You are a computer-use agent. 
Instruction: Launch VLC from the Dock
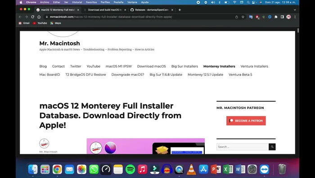point(191,169)
